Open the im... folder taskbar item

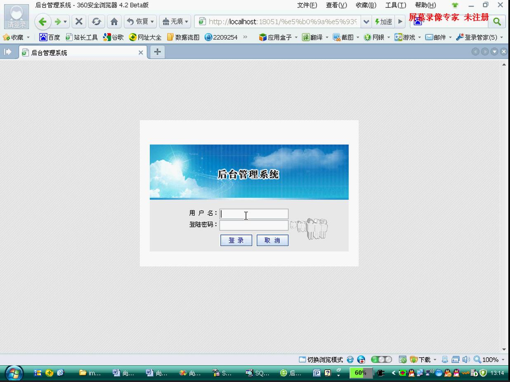pos(90,373)
